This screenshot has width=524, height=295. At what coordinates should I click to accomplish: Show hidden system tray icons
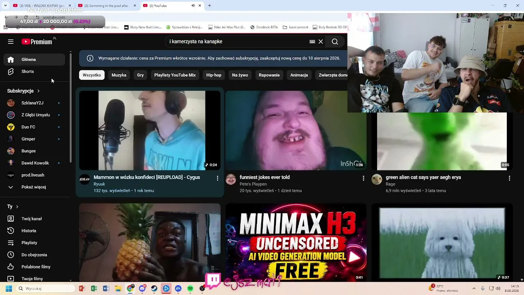coord(474,288)
